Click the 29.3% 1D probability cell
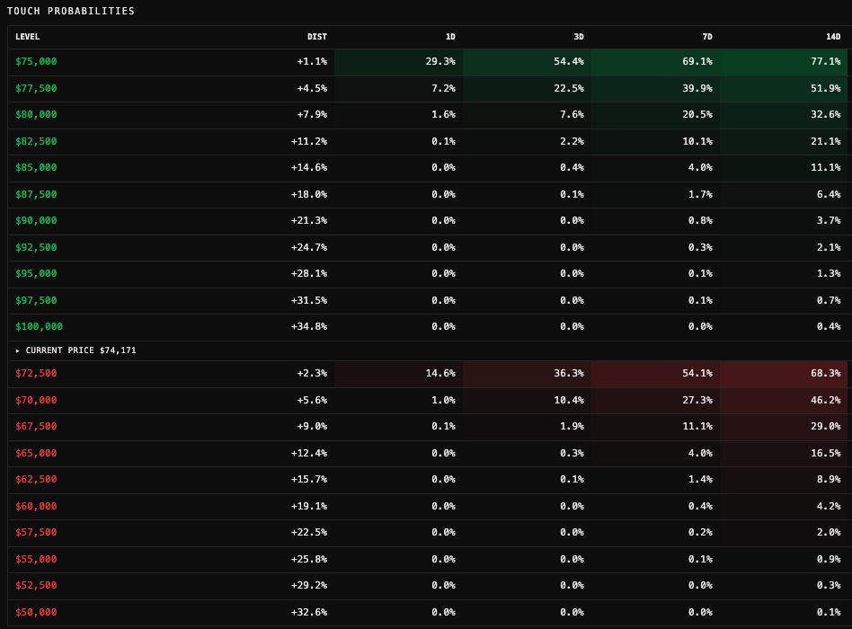Viewport: 852px width, 629px height. tap(439, 62)
